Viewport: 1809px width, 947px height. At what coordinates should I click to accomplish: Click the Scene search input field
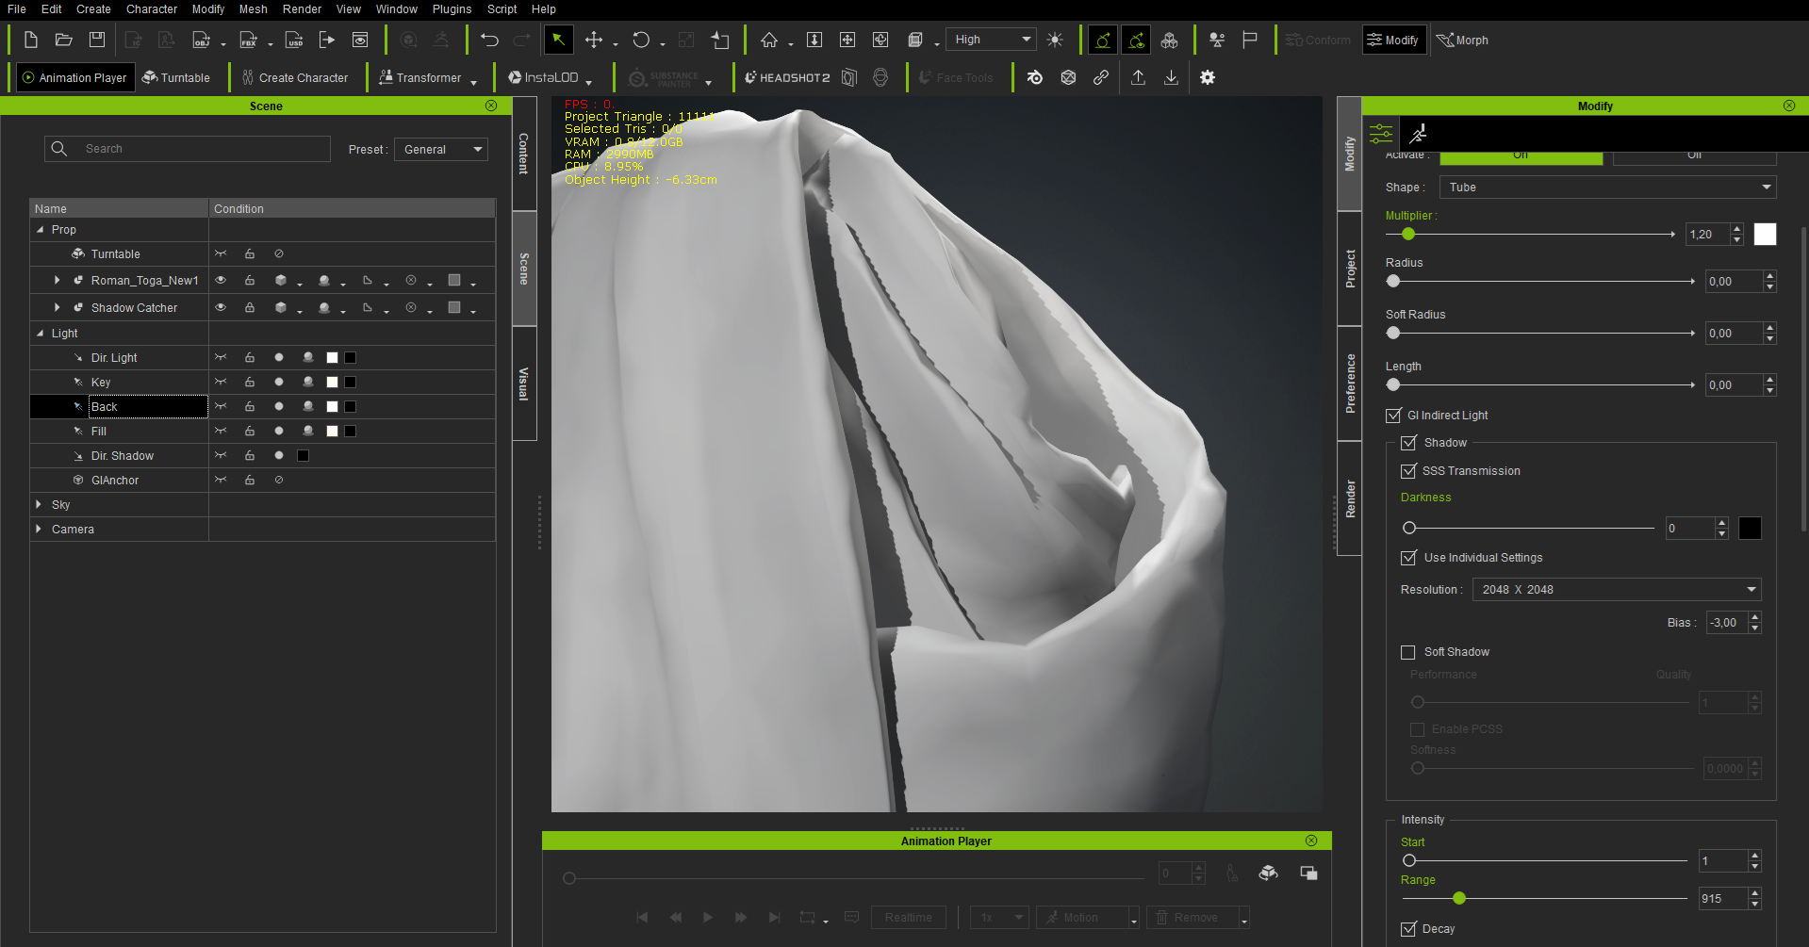(188, 149)
